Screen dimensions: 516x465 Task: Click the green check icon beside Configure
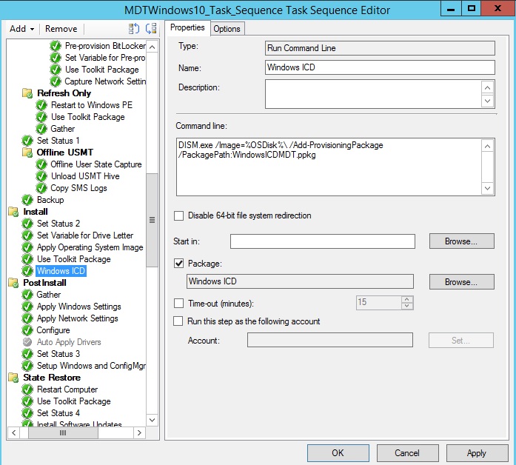point(28,330)
